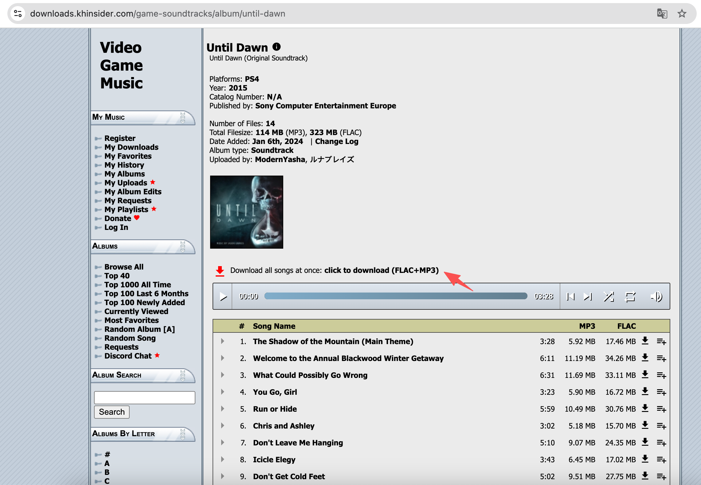Skip to next track in player
The height and width of the screenshot is (485, 701).
tap(588, 297)
